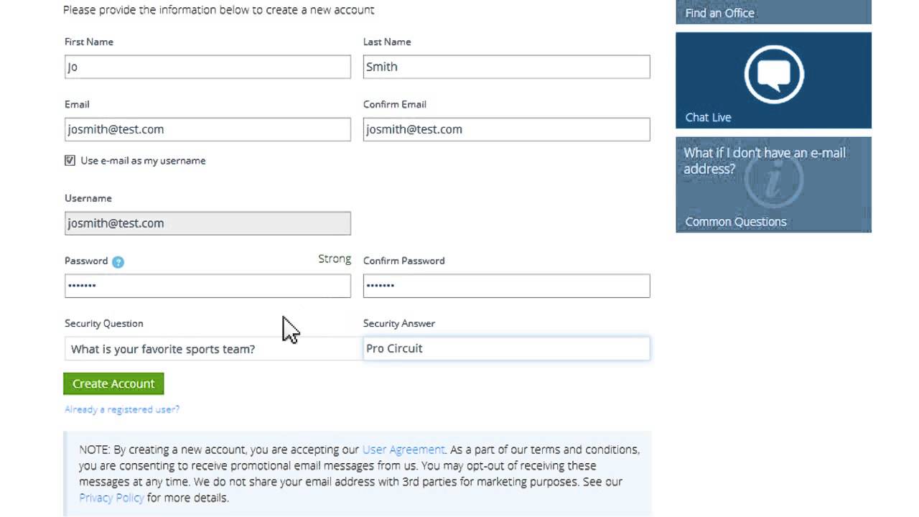
Task: Open Chat Live speech bubble icon
Action: point(773,74)
